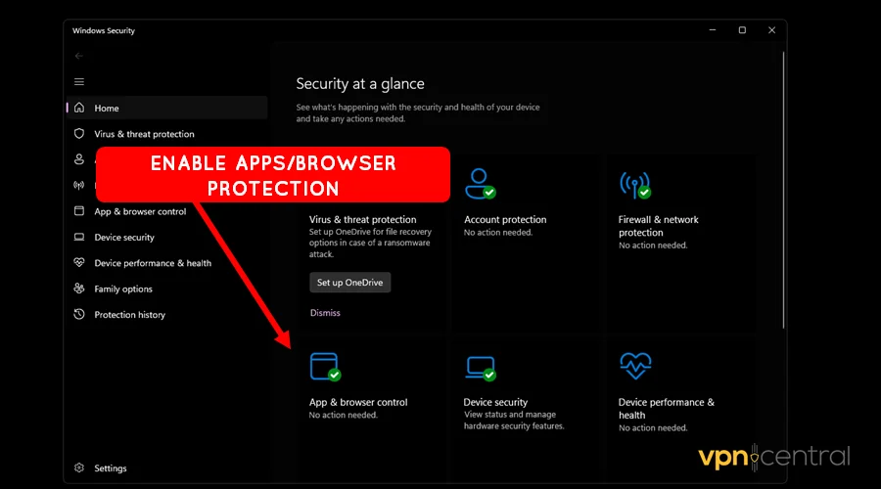This screenshot has width=881, height=489.
Task: Click 'View status and manage hardware security features.' text
Action: pyautogui.click(x=514, y=420)
